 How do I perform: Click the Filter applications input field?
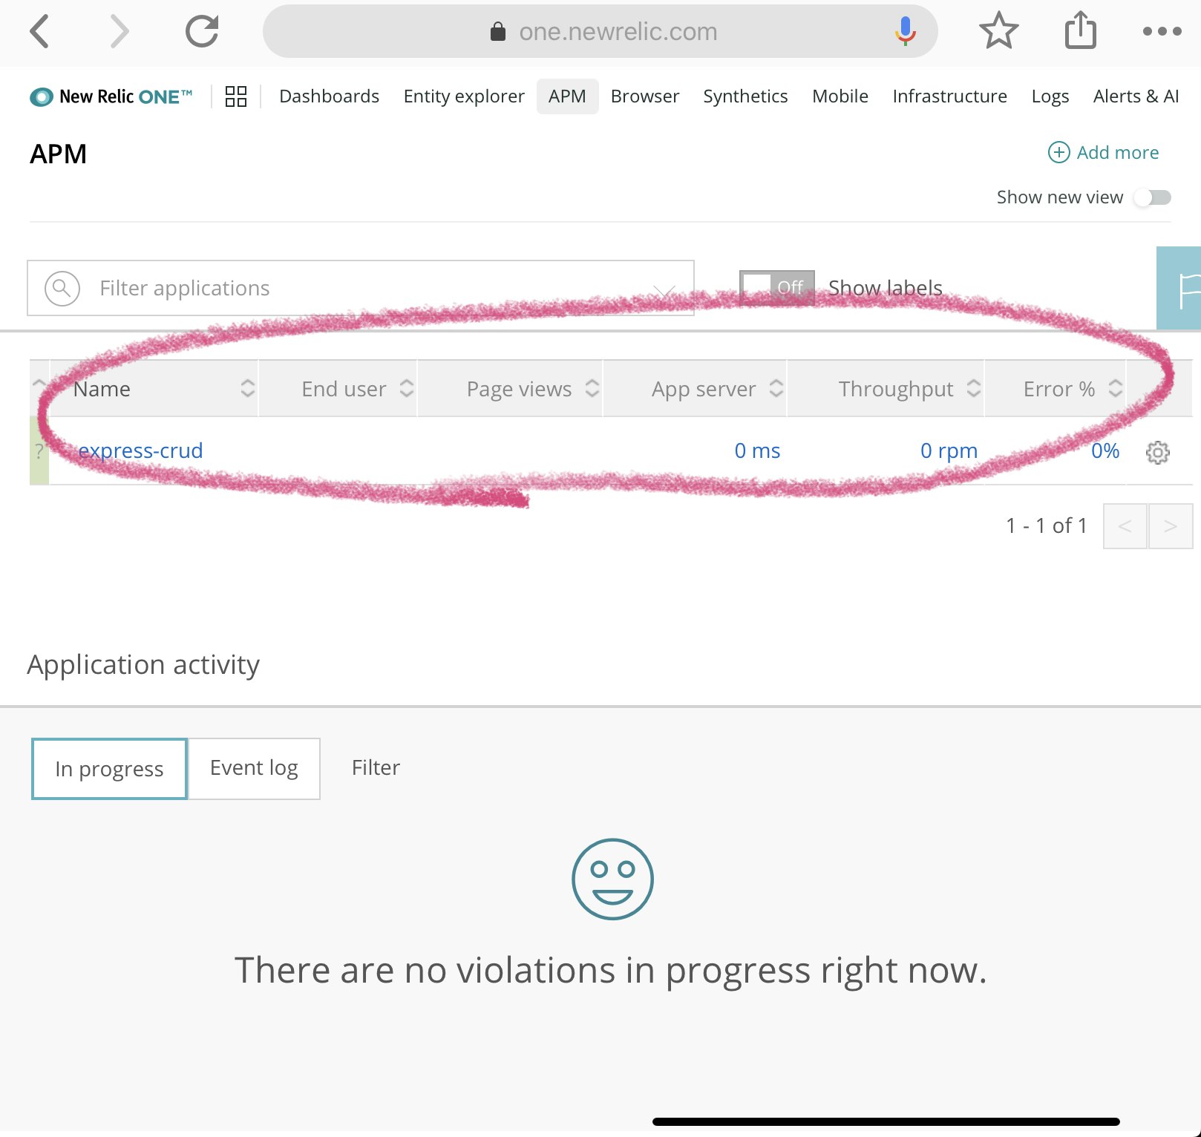point(361,288)
